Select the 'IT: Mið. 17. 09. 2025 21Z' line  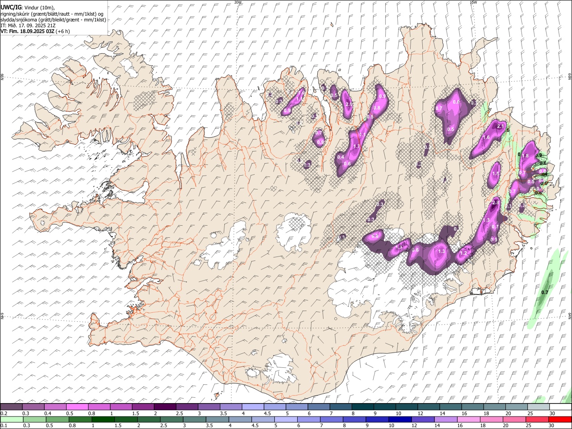tap(28, 25)
